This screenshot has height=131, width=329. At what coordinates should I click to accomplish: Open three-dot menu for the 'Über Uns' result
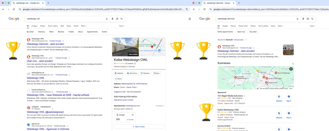69,58
